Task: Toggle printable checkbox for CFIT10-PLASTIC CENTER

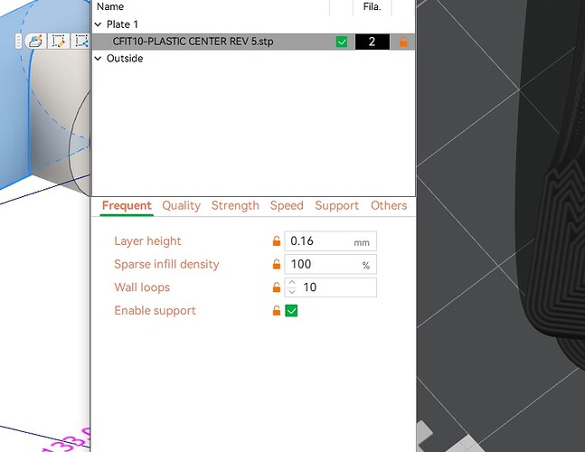Action: (342, 42)
